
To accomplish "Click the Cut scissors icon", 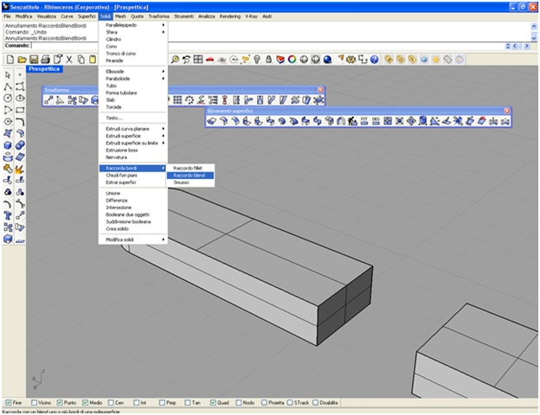I will tap(69, 60).
